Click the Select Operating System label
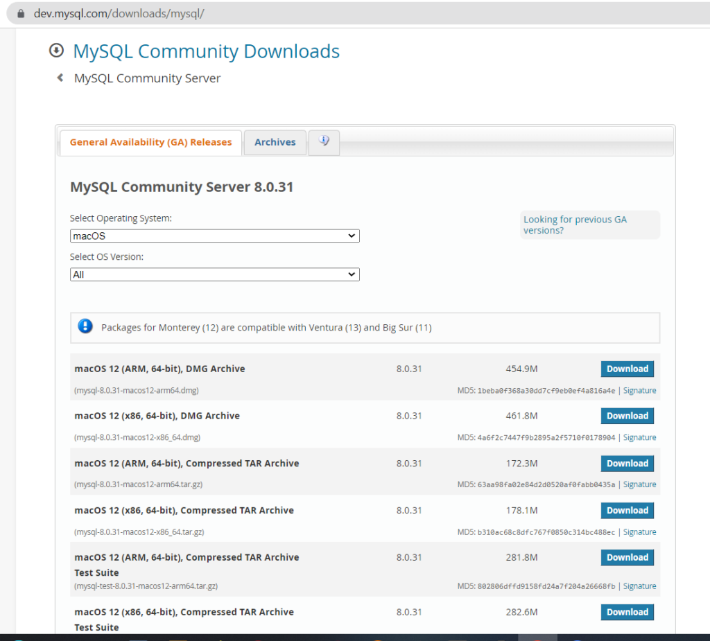 [x=121, y=218]
